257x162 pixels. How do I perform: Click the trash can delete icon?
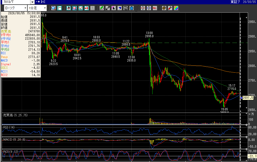tap(131, 8)
